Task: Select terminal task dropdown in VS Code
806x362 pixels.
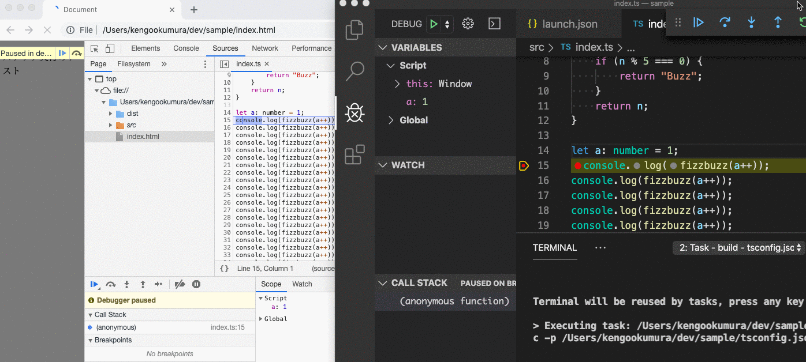Action: 740,248
